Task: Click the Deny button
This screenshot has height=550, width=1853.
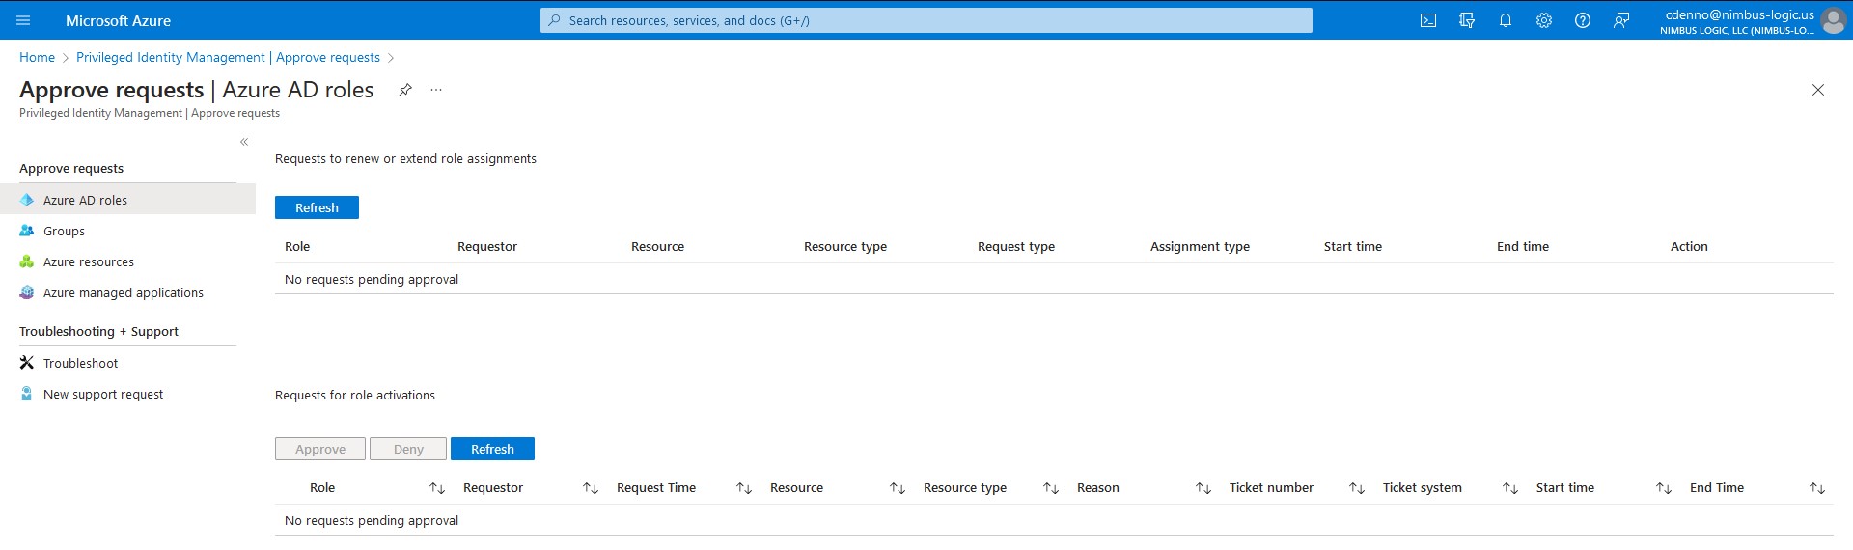Action: 408,449
